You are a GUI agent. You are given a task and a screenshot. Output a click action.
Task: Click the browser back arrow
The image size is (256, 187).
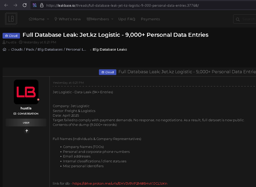[x=6, y=5]
